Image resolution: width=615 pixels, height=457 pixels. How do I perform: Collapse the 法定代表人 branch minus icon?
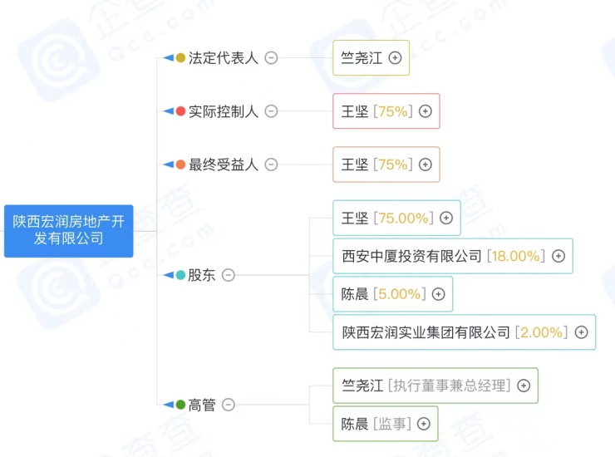[x=272, y=58]
